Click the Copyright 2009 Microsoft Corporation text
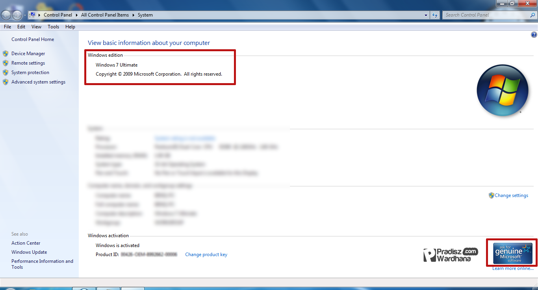538x290 pixels. [x=159, y=74]
